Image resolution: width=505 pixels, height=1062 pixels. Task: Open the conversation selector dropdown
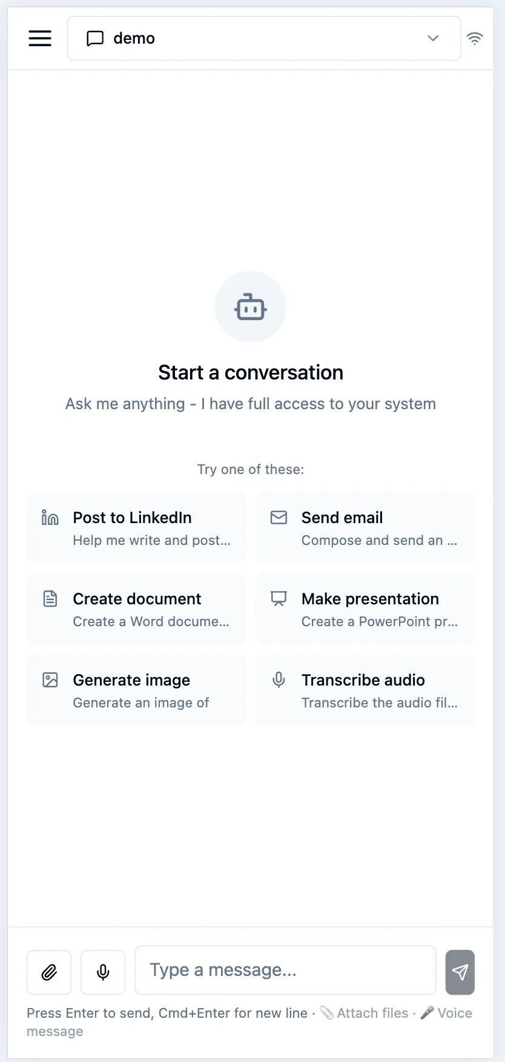coord(433,38)
